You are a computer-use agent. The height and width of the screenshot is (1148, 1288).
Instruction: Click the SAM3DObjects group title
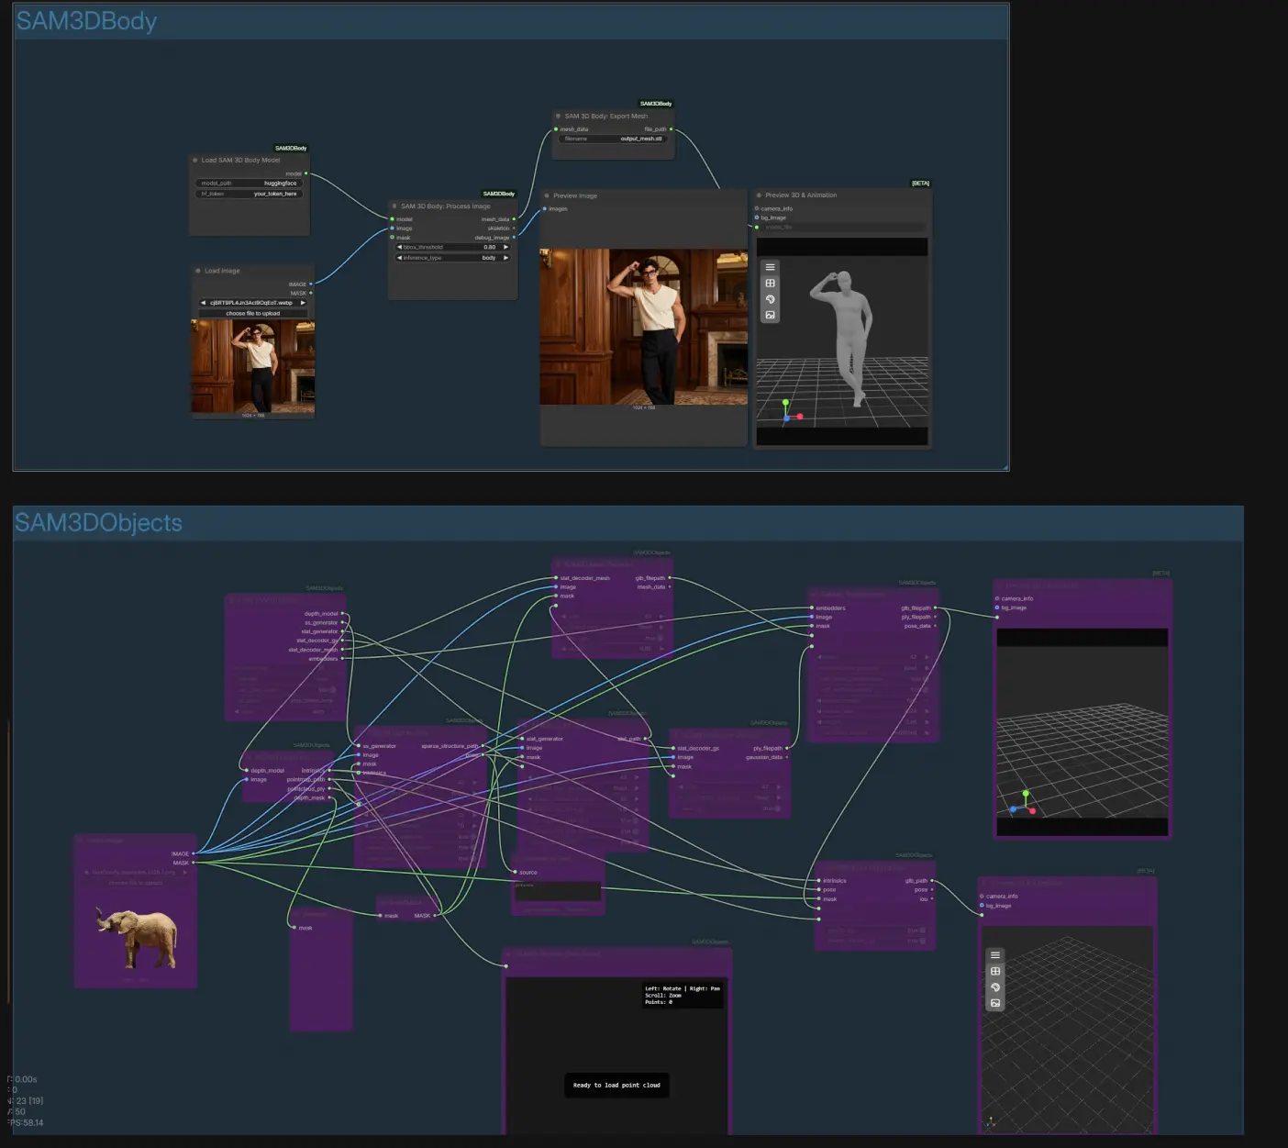[98, 523]
